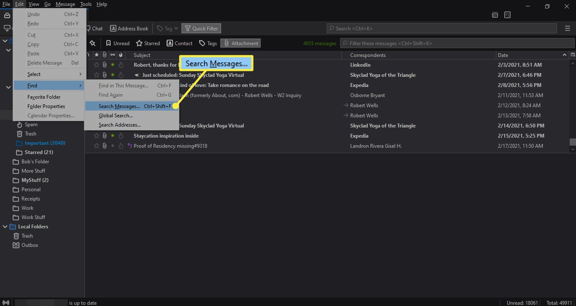The image size is (576, 306).
Task: Open the Tasks tab icon
Action: click(x=507, y=15)
